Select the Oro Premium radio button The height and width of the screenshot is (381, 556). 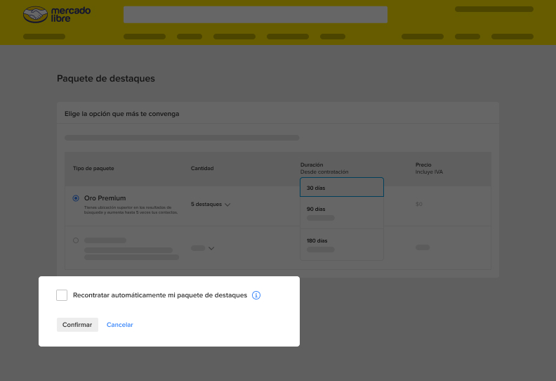tap(76, 198)
